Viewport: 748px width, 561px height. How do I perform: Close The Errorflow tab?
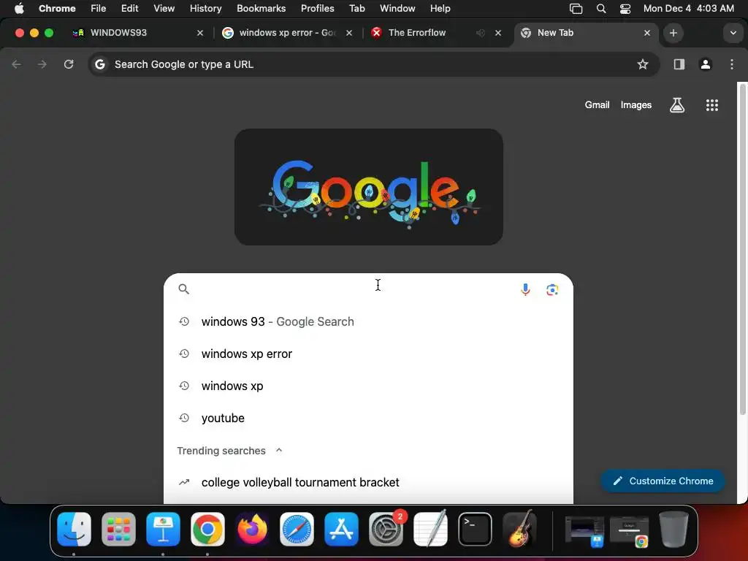498,33
